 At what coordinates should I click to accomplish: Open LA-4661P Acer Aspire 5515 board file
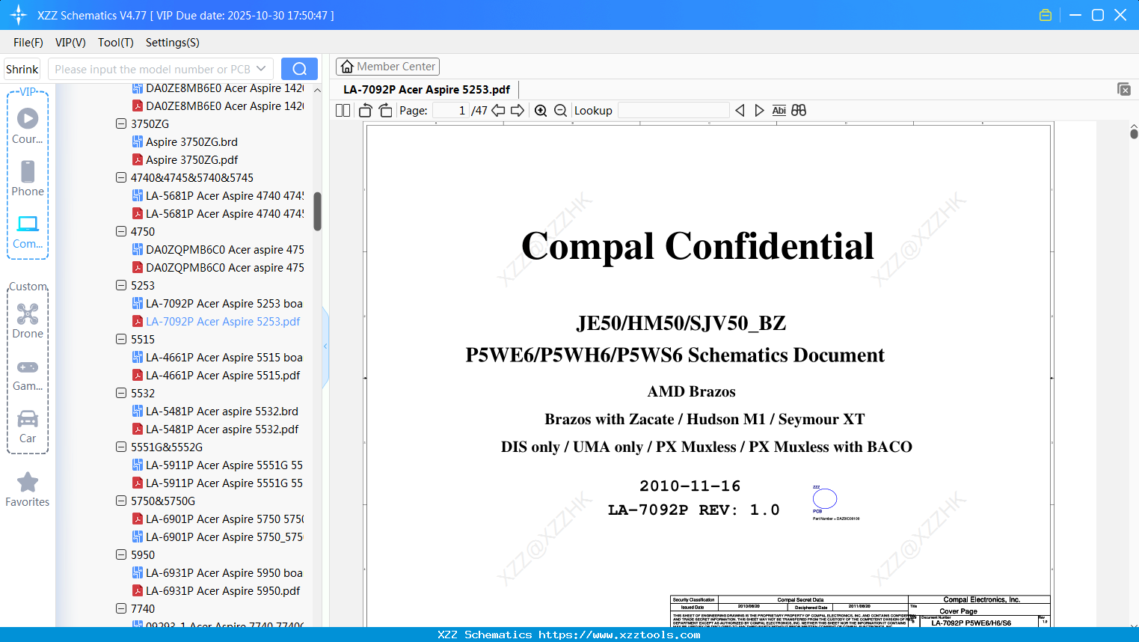[x=218, y=358]
